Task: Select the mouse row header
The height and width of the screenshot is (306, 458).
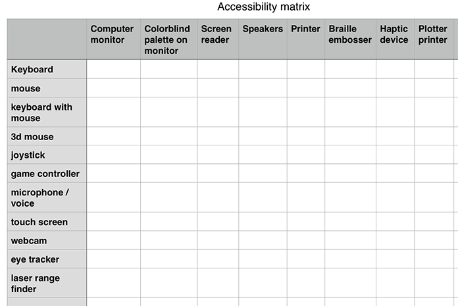Action: [47, 88]
